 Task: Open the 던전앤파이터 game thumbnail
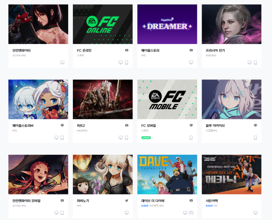coord(38,24)
